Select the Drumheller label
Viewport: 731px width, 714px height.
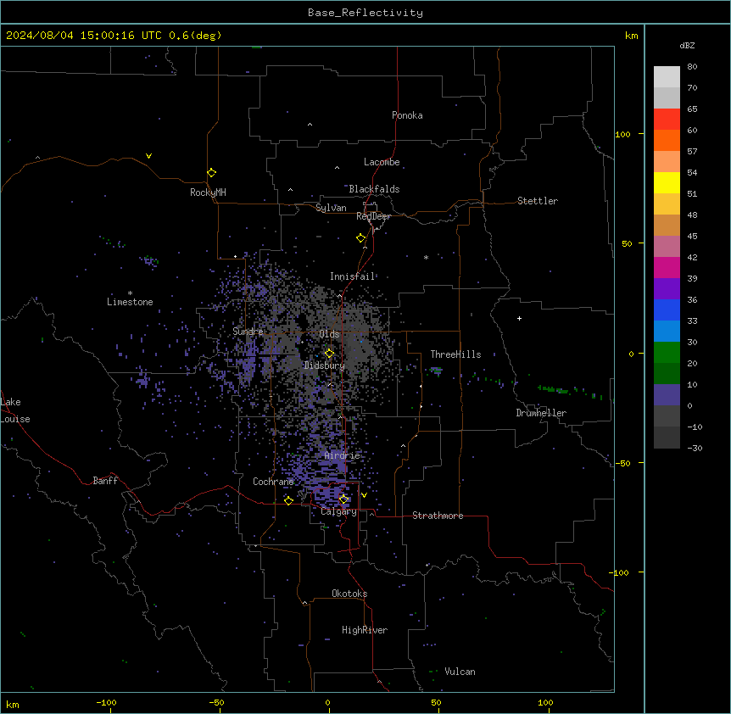click(541, 413)
